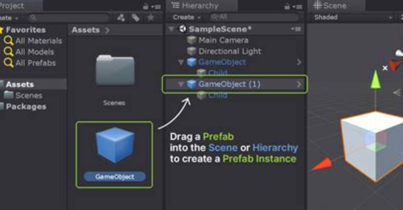Toggle the Hierarchy panel lock icon
Viewport: 403px width, 210px height.
click(x=287, y=6)
